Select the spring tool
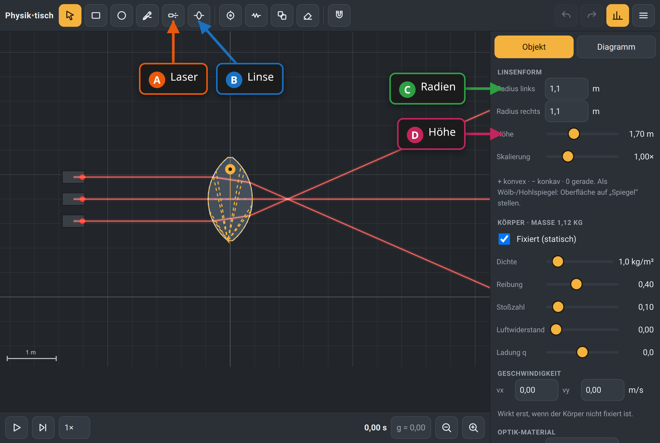This screenshot has width=660, height=443. (x=256, y=15)
